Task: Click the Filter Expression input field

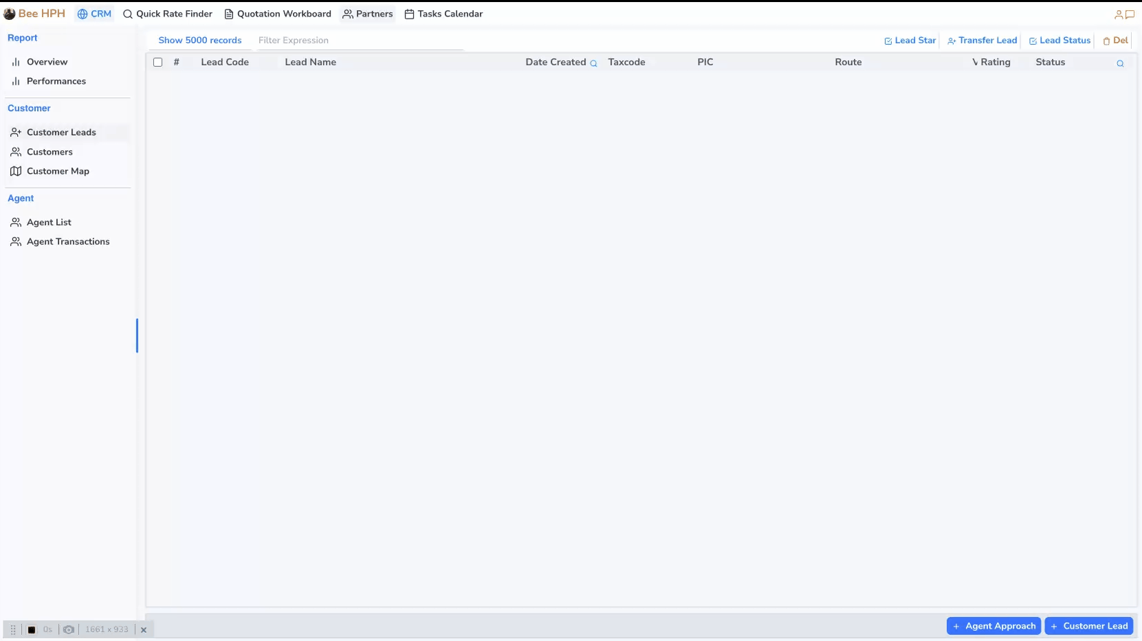Action: tap(358, 41)
